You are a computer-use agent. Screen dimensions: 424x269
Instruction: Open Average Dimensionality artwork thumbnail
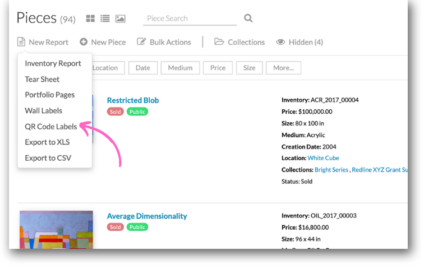pyautogui.click(x=56, y=230)
